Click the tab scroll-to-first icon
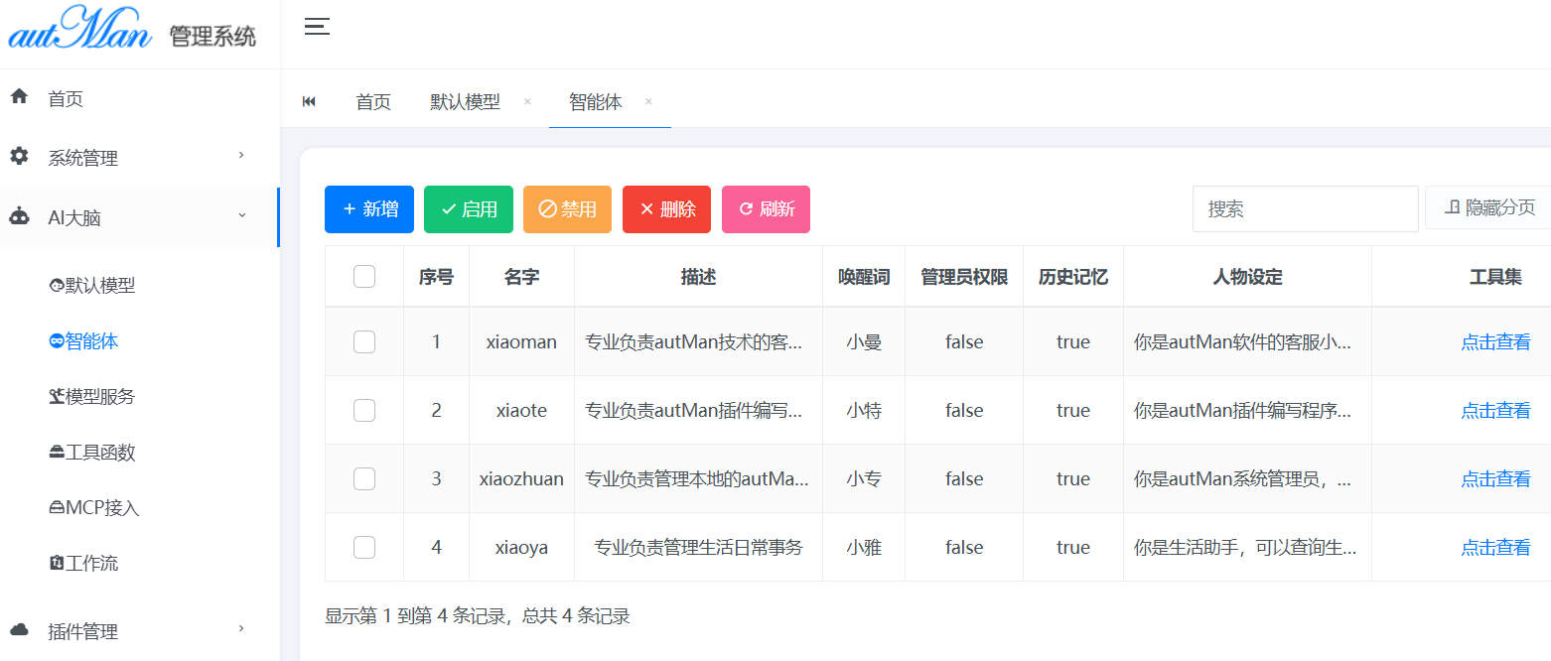 309,101
